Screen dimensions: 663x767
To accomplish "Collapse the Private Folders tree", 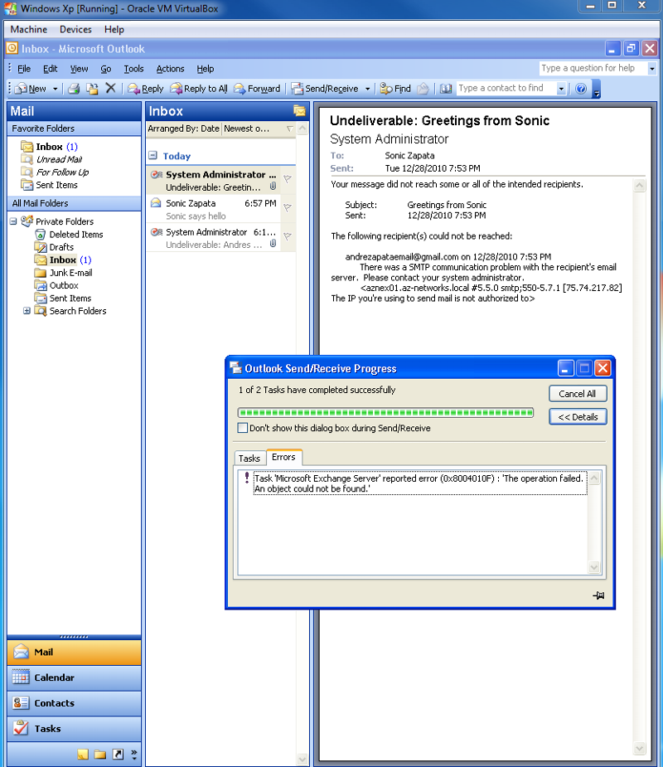I will (13, 221).
